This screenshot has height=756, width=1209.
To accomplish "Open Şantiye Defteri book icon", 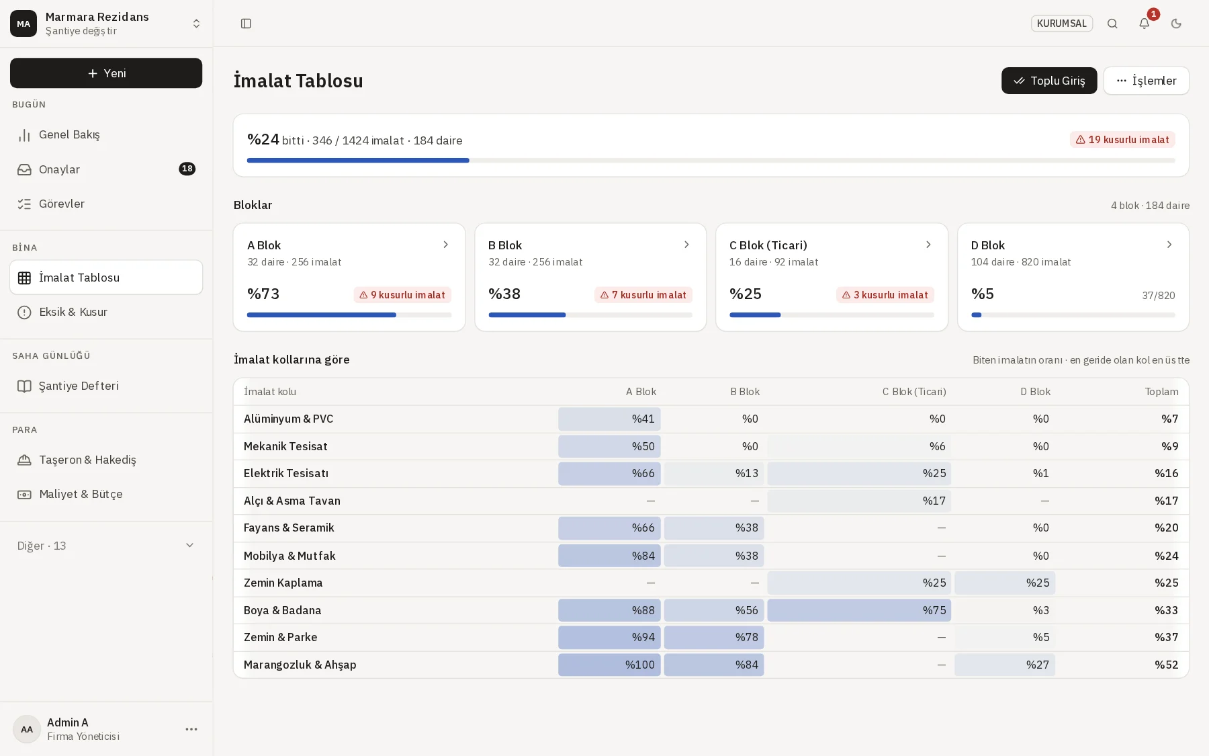I will tap(24, 386).
